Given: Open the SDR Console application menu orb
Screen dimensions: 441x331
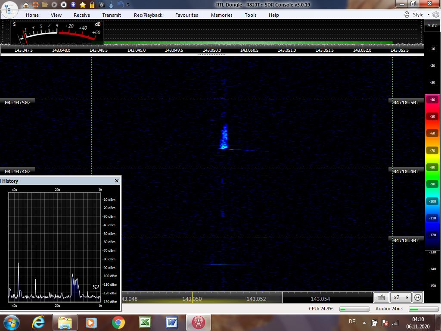Looking at the screenshot, I should click(x=9, y=9).
